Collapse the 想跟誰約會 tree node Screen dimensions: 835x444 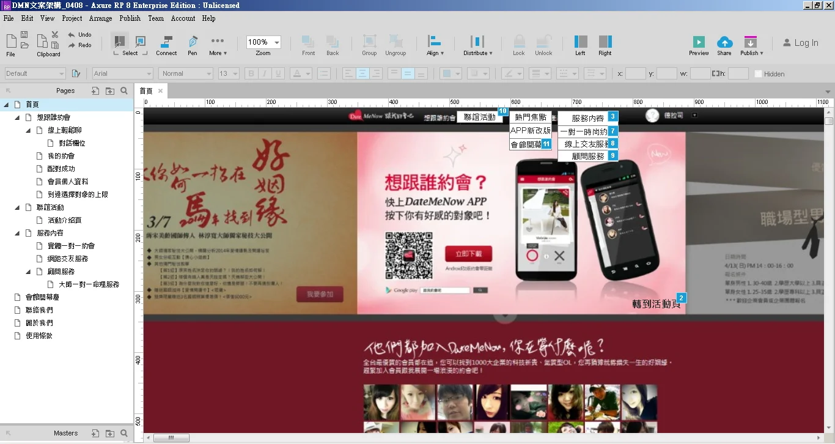tap(18, 117)
